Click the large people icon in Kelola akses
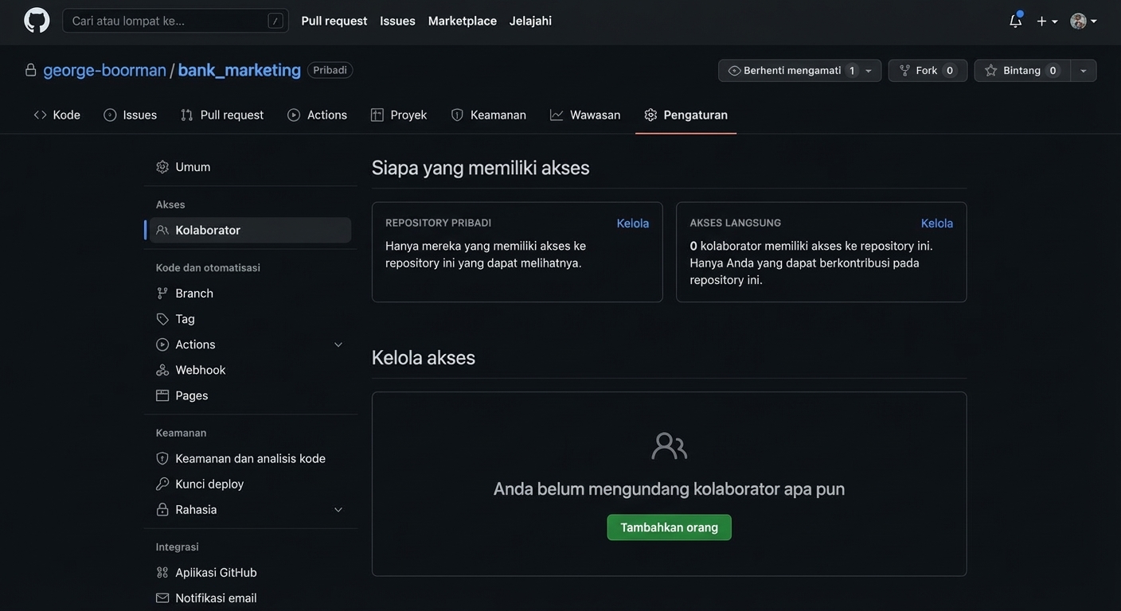Screen dimensions: 1121x611 (x=670, y=446)
